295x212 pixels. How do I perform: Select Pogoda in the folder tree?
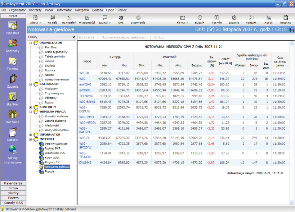tap(49, 171)
